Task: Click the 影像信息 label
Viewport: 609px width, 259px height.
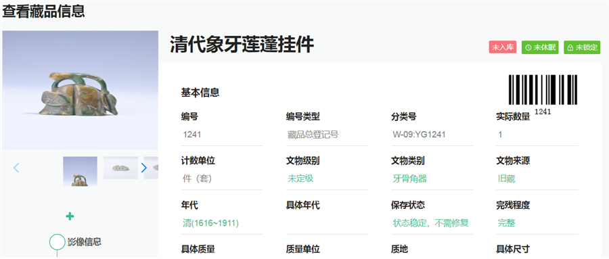Action: [x=85, y=242]
